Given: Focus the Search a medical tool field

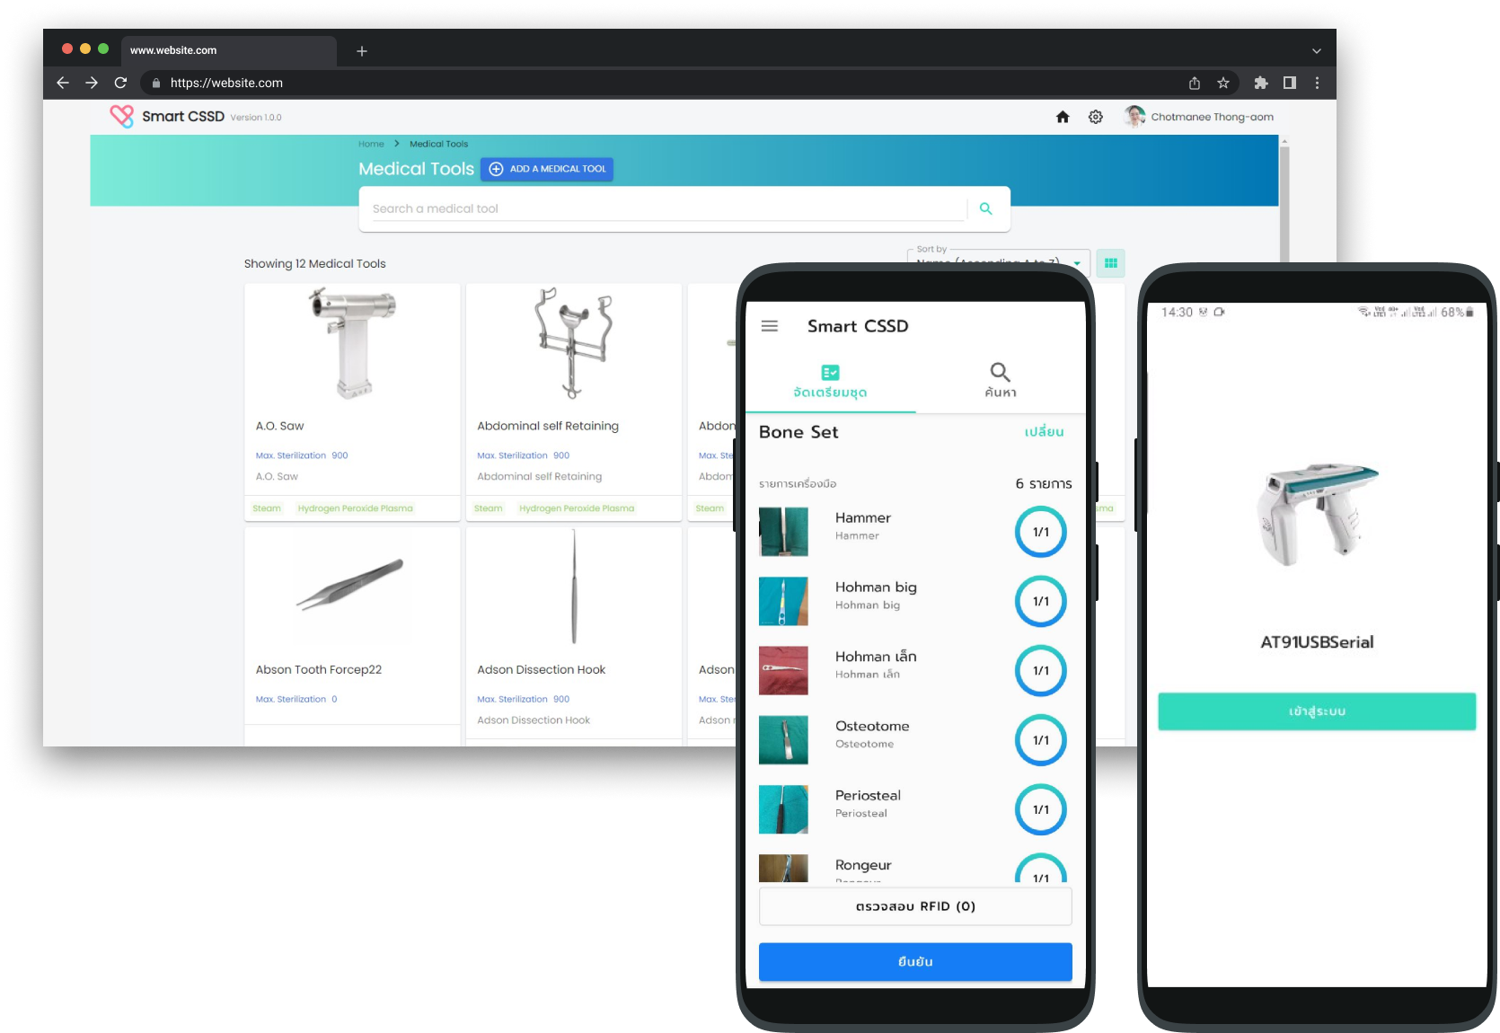Looking at the screenshot, I should click(x=668, y=208).
